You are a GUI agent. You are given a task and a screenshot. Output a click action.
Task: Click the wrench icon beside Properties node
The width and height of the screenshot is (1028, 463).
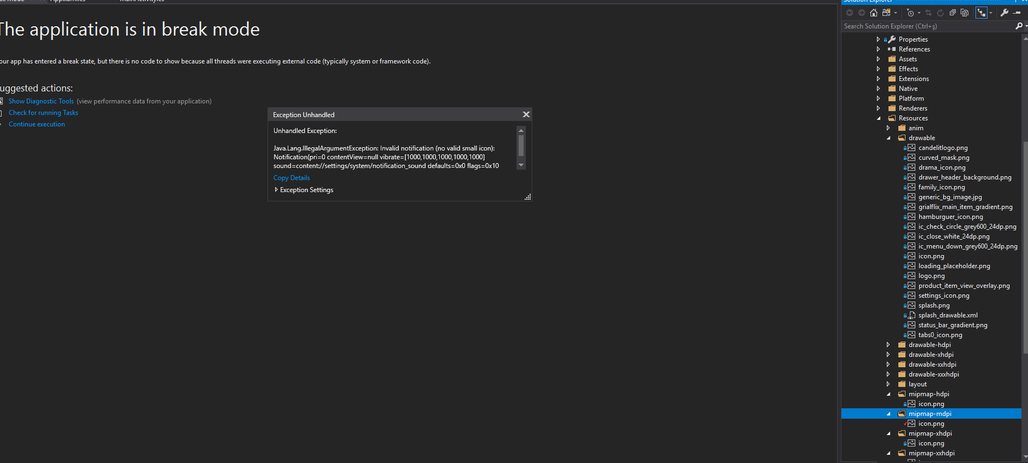(x=892, y=39)
